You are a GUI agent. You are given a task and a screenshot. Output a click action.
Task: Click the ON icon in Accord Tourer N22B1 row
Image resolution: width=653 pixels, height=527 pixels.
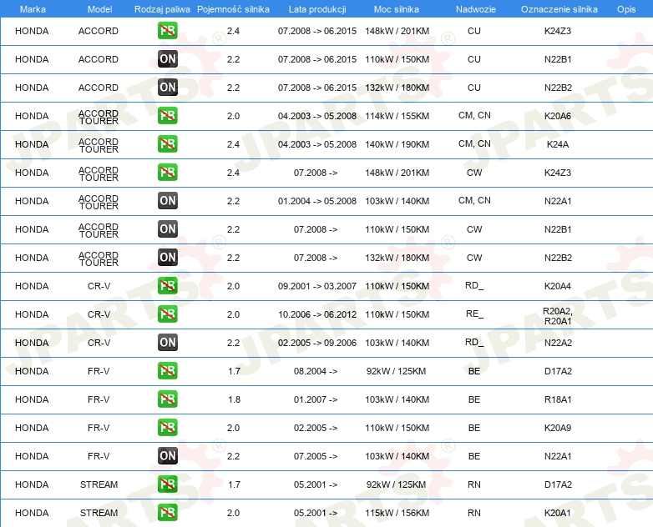[167, 228]
